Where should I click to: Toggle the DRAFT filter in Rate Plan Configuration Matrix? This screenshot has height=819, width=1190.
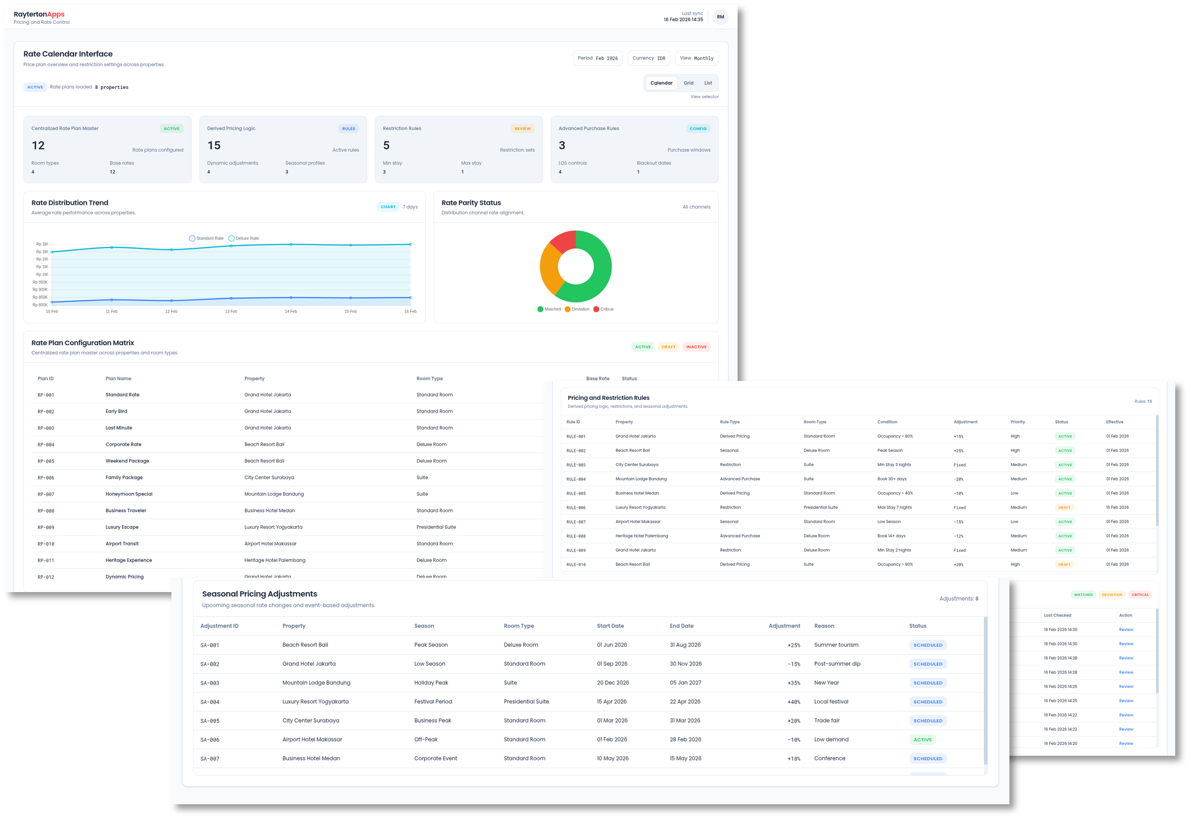[668, 346]
